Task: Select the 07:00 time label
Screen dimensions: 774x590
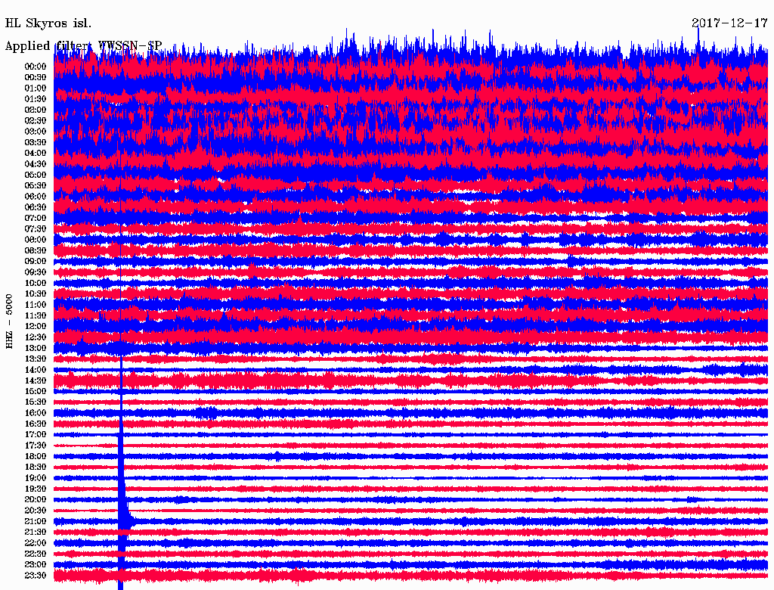Action: (x=36, y=218)
